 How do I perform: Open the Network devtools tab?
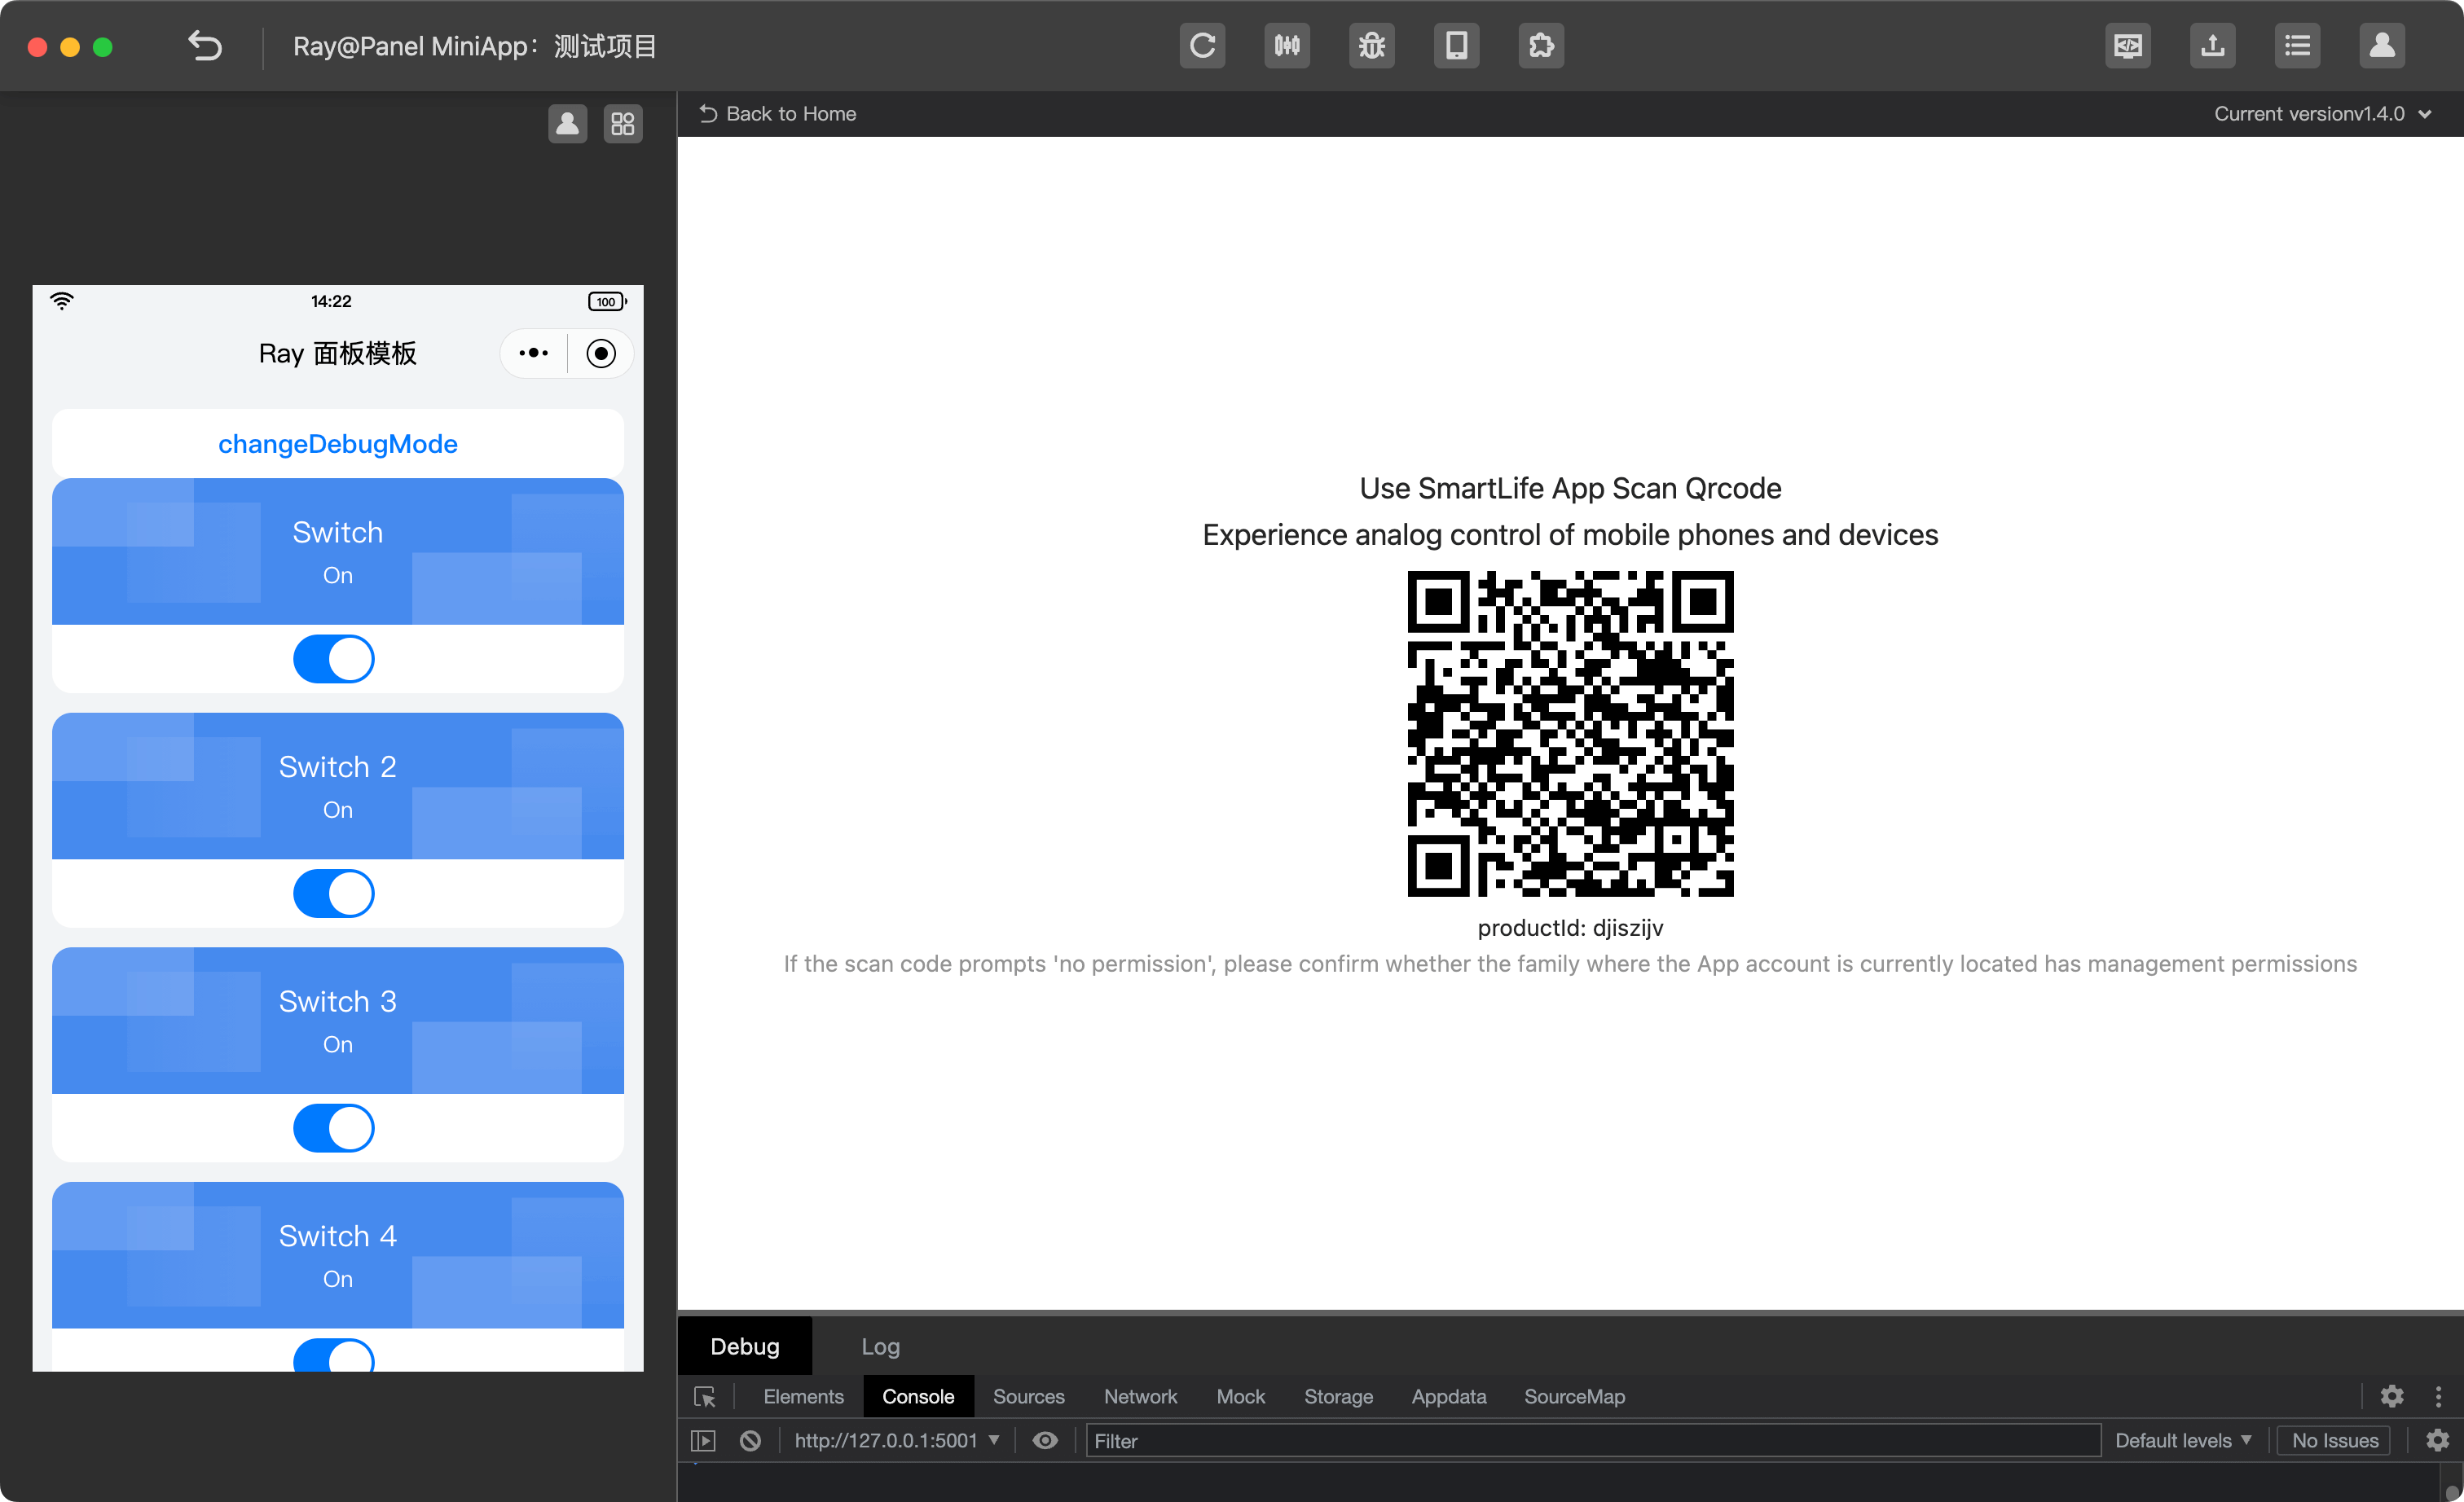1140,1396
